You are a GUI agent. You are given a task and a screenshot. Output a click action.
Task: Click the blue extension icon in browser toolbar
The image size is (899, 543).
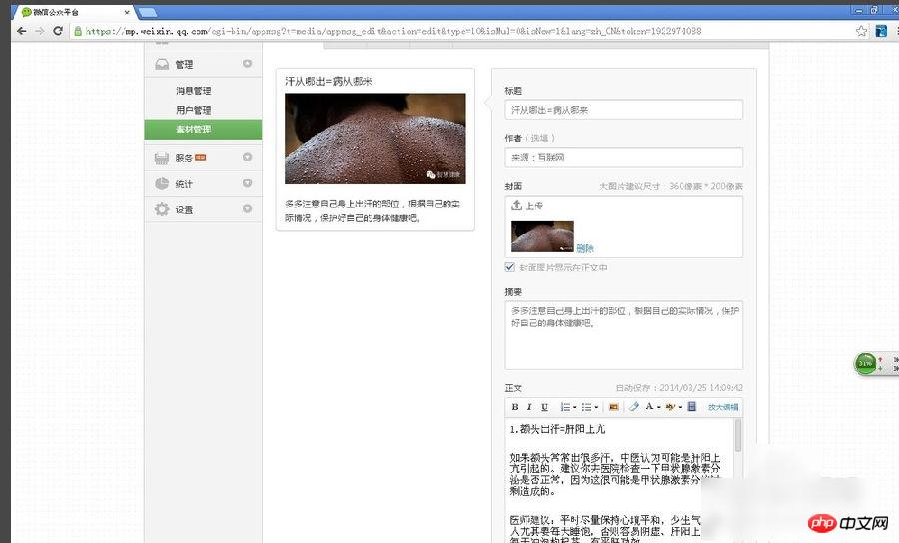(x=881, y=31)
